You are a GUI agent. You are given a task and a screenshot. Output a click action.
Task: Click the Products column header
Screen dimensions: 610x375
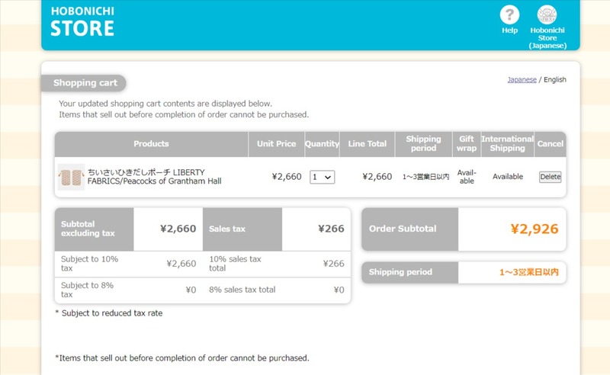(x=151, y=144)
